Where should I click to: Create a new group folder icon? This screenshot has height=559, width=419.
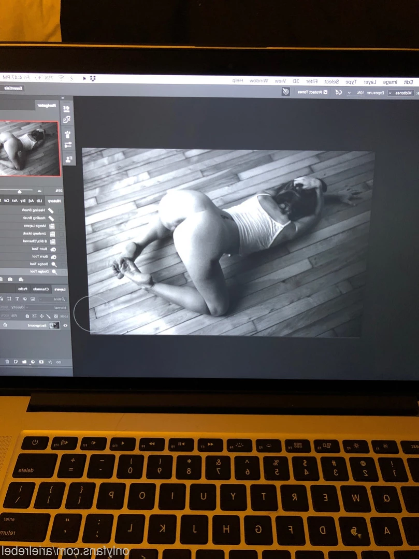click(x=24, y=362)
